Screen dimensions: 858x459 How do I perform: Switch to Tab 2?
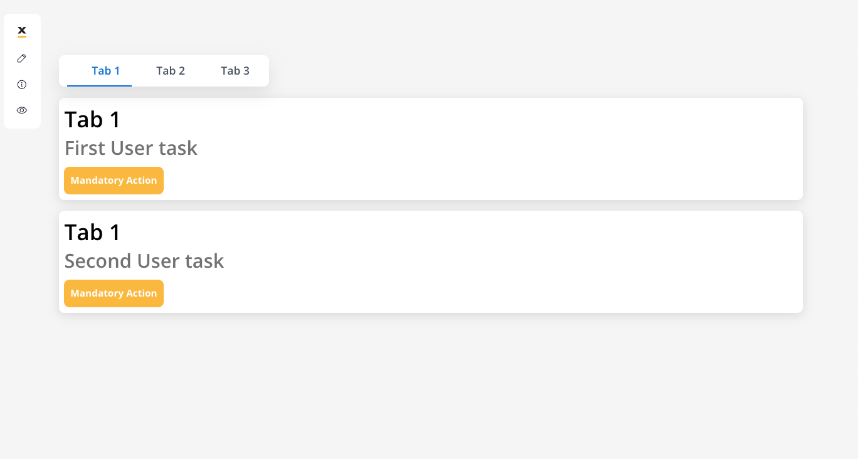click(171, 71)
